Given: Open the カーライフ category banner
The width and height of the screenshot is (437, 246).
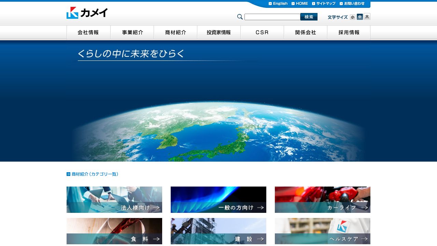Looking at the screenshot, I should [323, 200].
